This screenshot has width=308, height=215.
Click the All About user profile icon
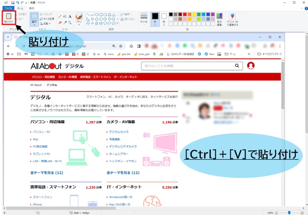click(251, 65)
